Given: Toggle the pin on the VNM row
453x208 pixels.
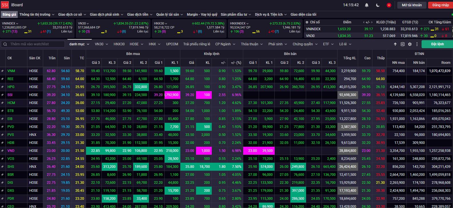Looking at the screenshot, I should click(3, 71).
